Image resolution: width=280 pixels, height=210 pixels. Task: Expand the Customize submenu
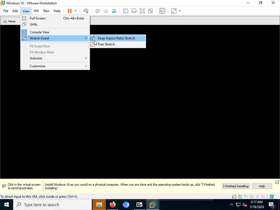[55, 66]
